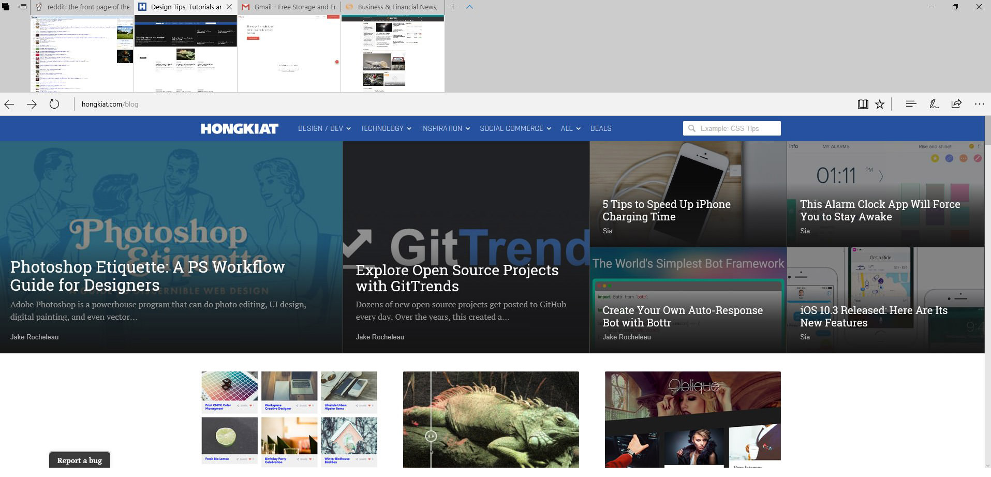The height and width of the screenshot is (477, 991).
Task: Restore down the browser window
Action: [x=955, y=7]
